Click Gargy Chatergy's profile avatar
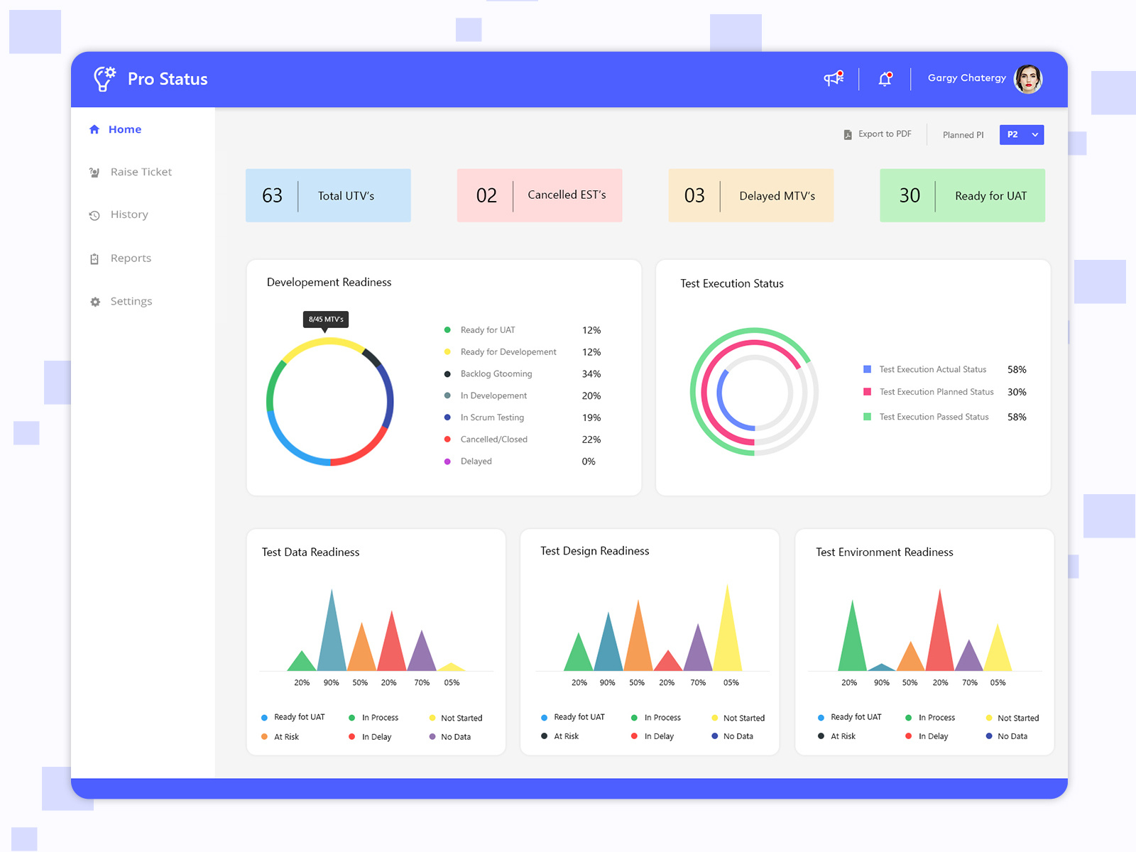 (1028, 78)
